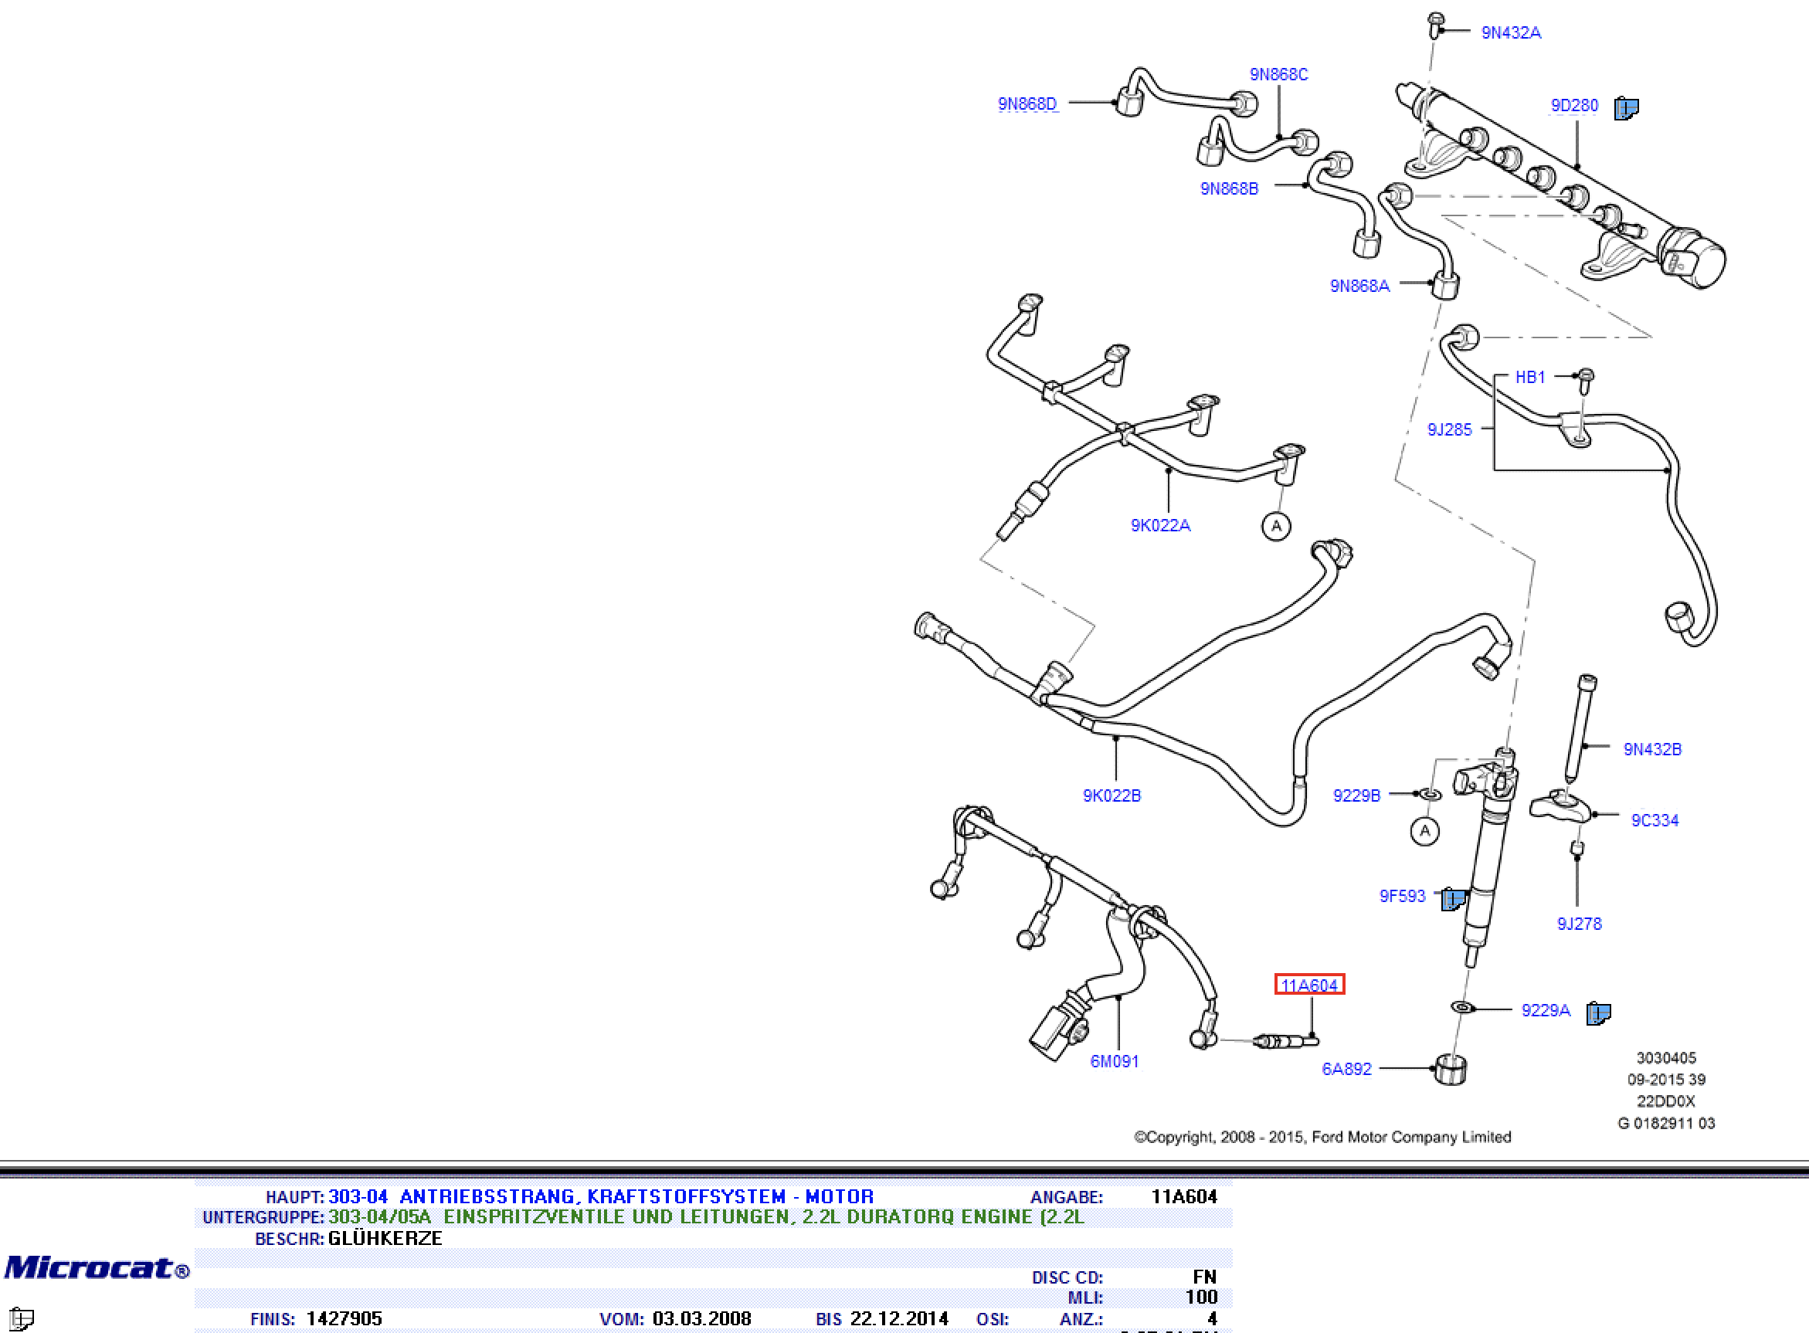Open the note icon next to 9D280
This screenshot has height=1333, width=1809.
coord(1626,108)
